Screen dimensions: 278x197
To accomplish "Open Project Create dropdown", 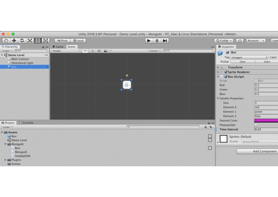I will (7, 127).
